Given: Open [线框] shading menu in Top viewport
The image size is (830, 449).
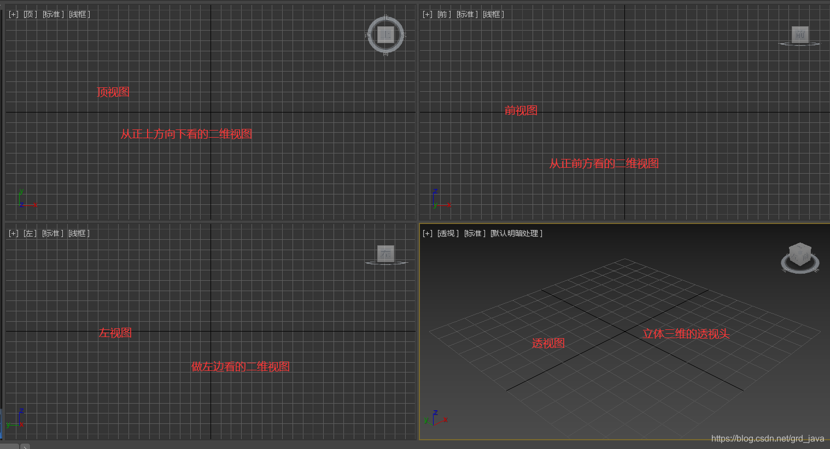Looking at the screenshot, I should tap(79, 14).
